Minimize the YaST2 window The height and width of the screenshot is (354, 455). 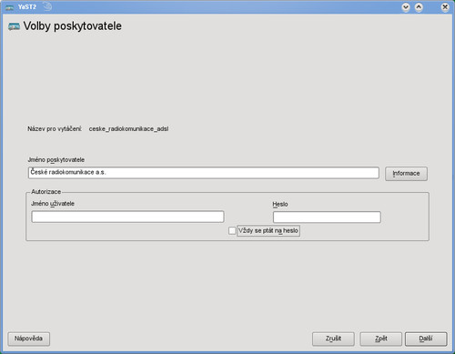point(406,7)
